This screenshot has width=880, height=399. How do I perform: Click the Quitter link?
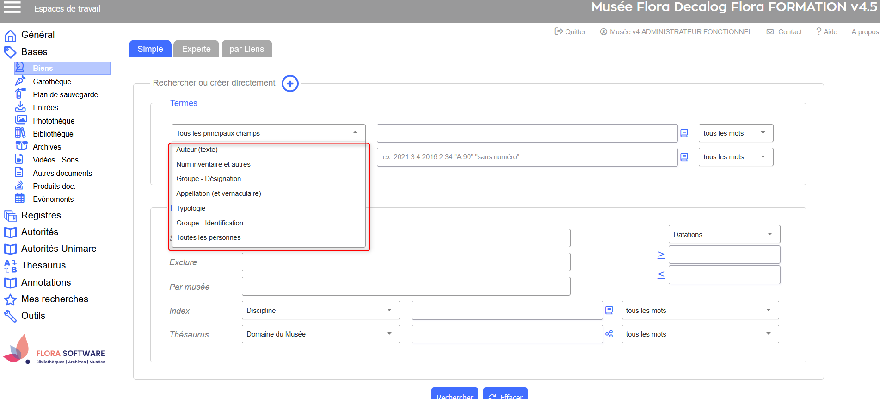coord(570,32)
